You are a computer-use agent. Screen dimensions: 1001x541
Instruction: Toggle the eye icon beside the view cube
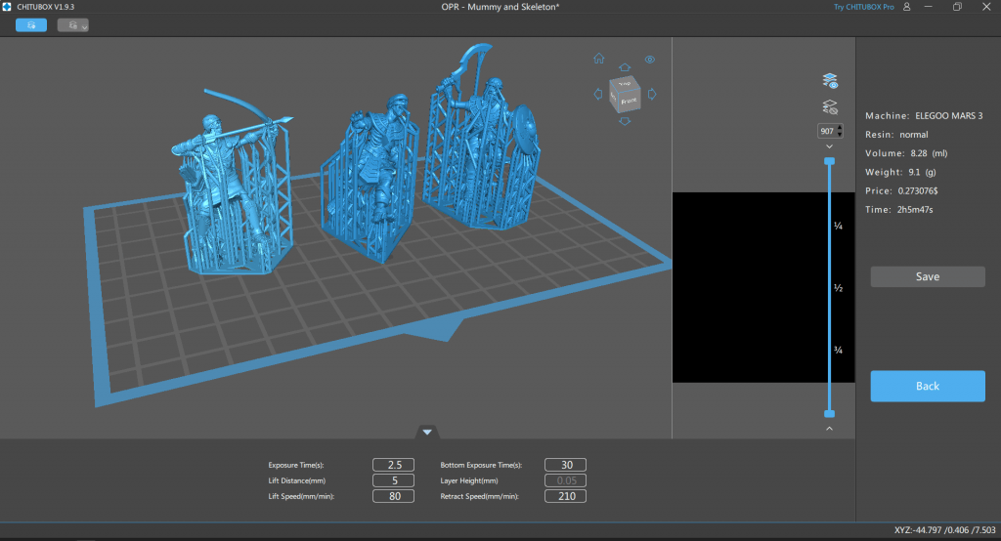tap(649, 60)
